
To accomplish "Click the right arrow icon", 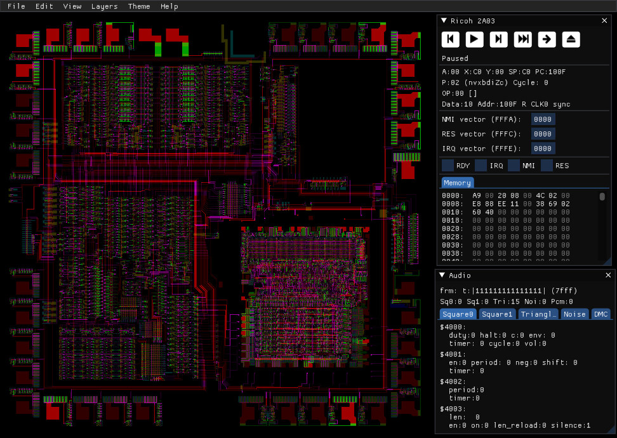I will point(547,39).
